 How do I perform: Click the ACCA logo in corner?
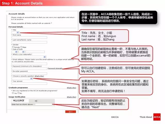[157, 117]
